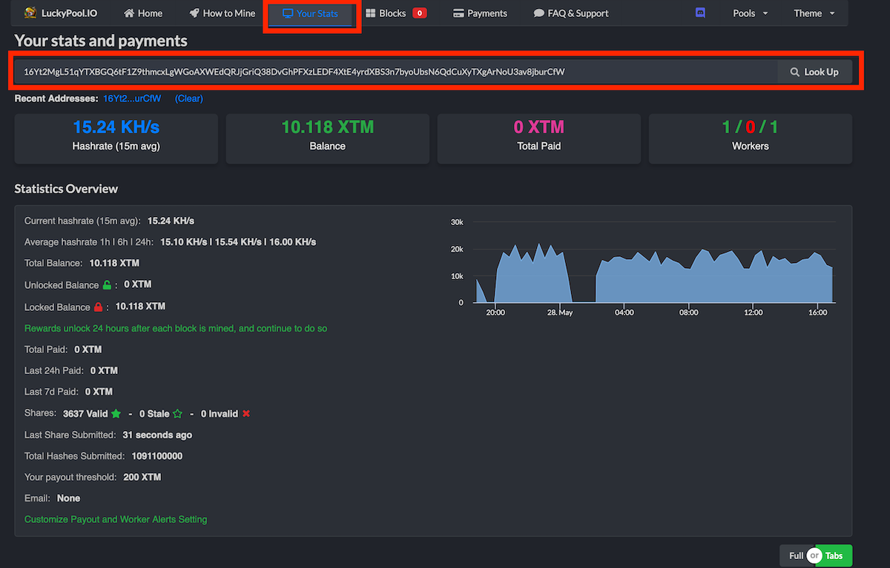Select the Your Stats tab
This screenshot has width=890, height=568.
311,13
